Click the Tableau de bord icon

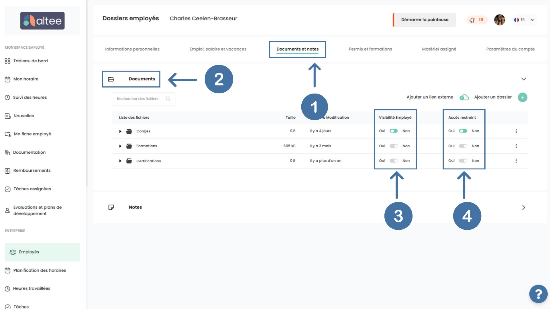7,61
